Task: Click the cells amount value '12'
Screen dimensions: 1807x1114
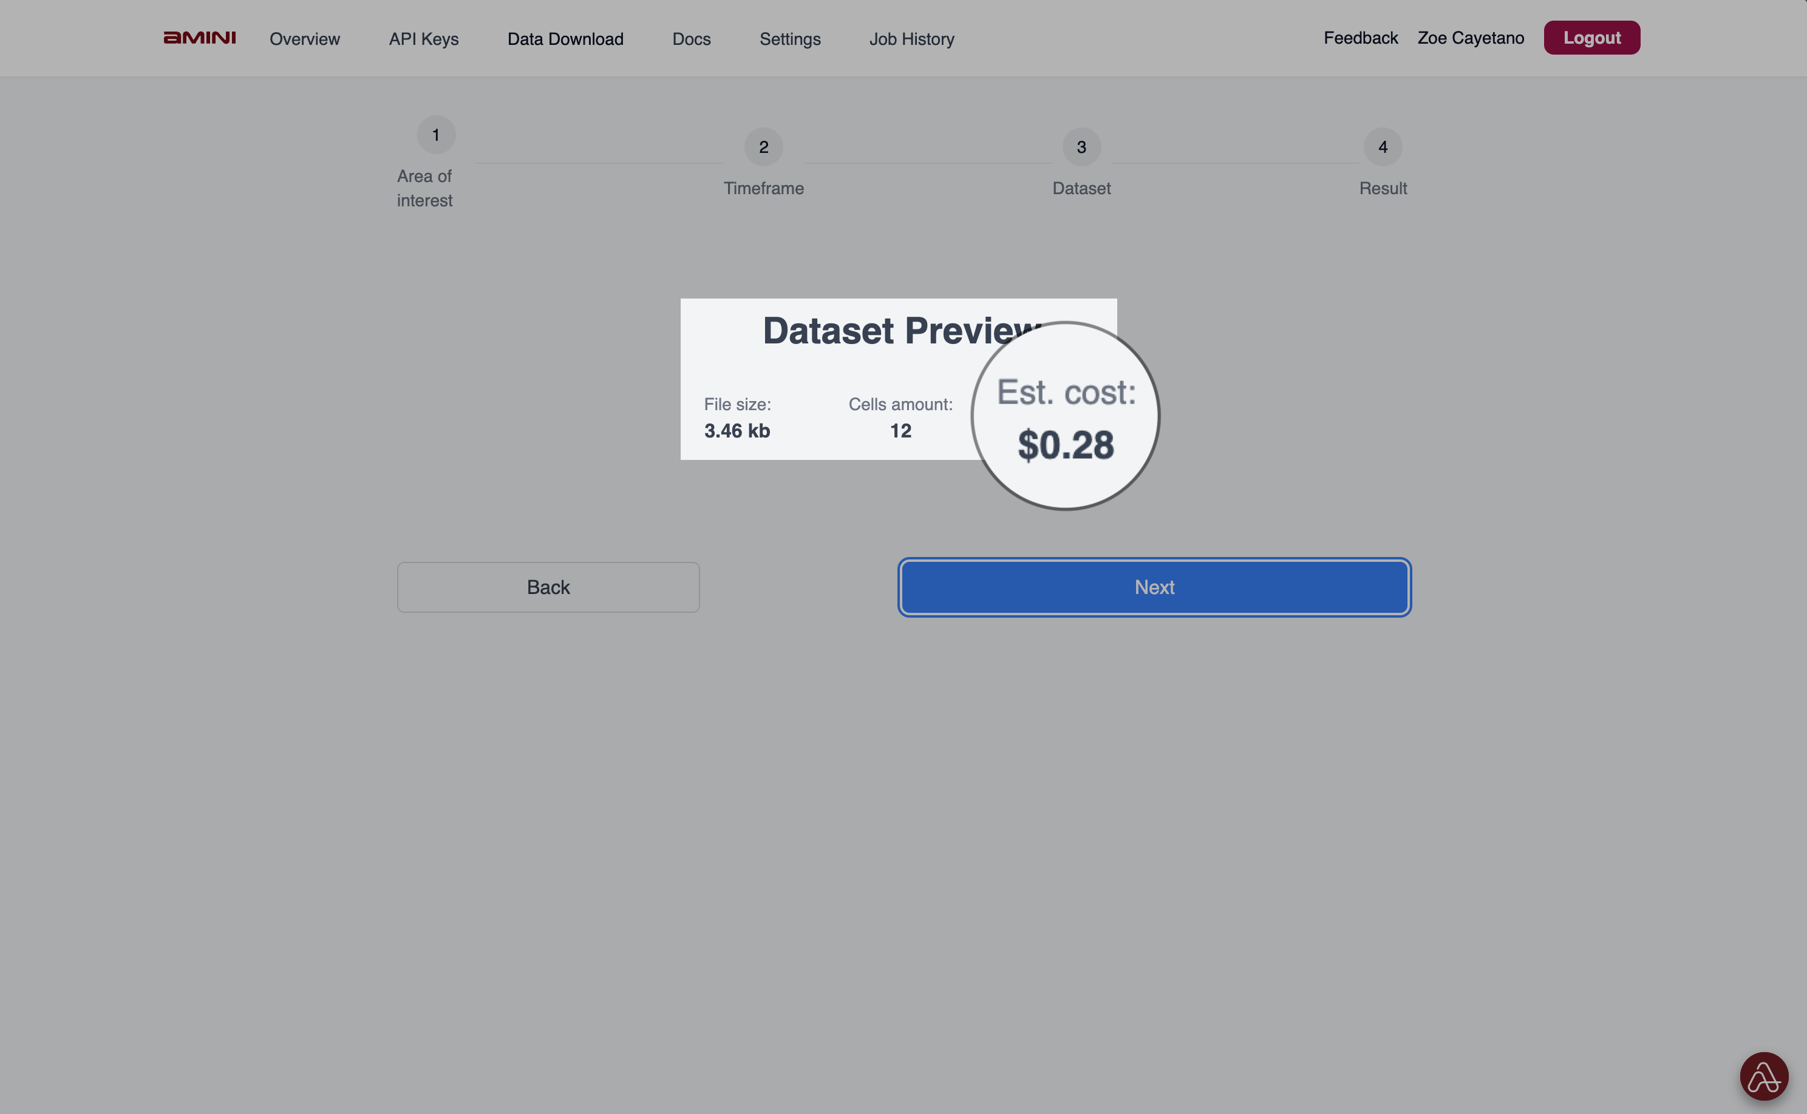Action: click(900, 431)
